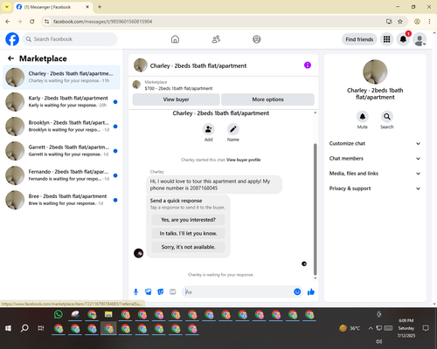
Task: Select the Messenger | Facebook tab
Action: pos(53,7)
